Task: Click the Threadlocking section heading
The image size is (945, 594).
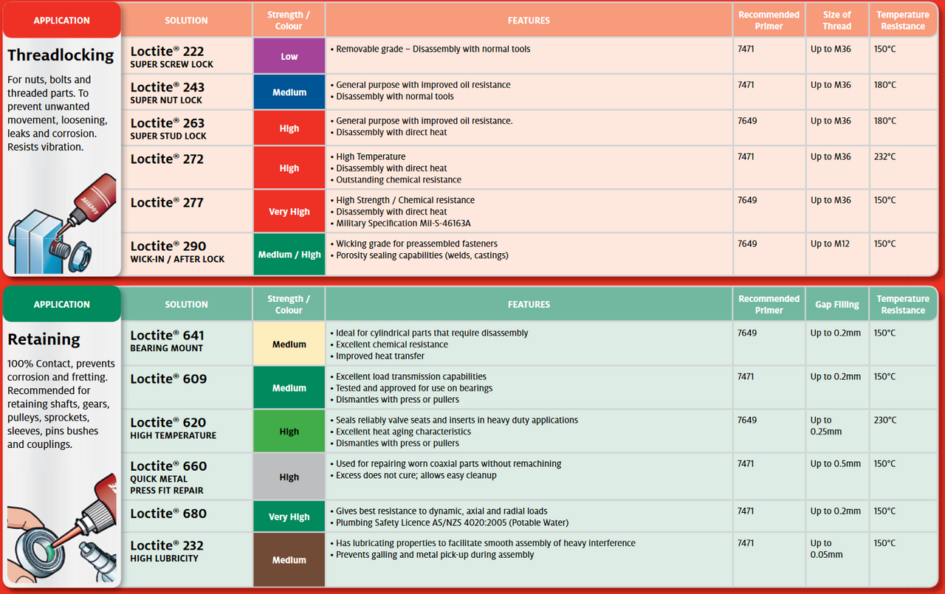Action: click(x=61, y=55)
